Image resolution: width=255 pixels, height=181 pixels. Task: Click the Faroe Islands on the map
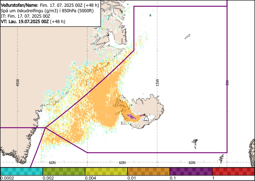[x=195, y=144]
